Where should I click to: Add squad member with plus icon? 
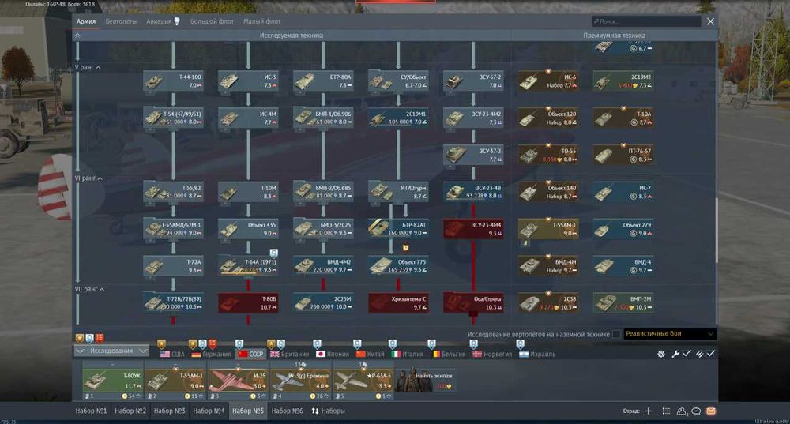(649, 411)
